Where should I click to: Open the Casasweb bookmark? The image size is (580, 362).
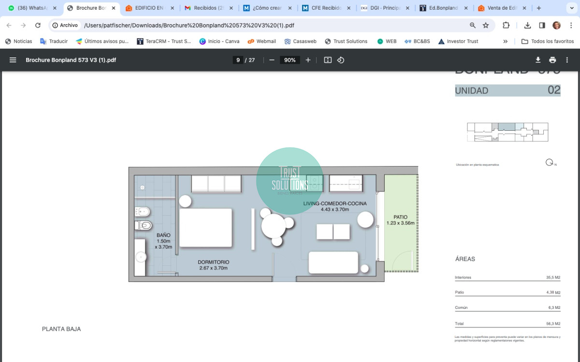(300, 42)
